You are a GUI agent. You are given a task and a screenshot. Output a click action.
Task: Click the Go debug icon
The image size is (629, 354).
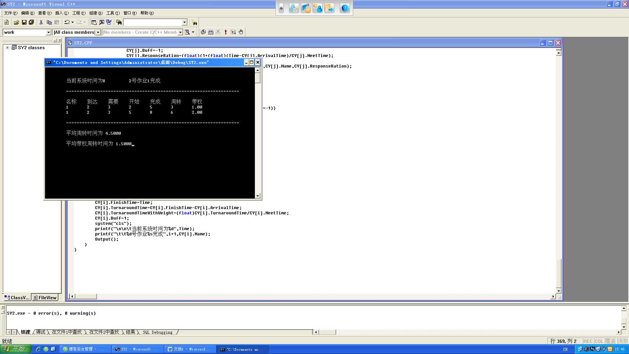233,32
